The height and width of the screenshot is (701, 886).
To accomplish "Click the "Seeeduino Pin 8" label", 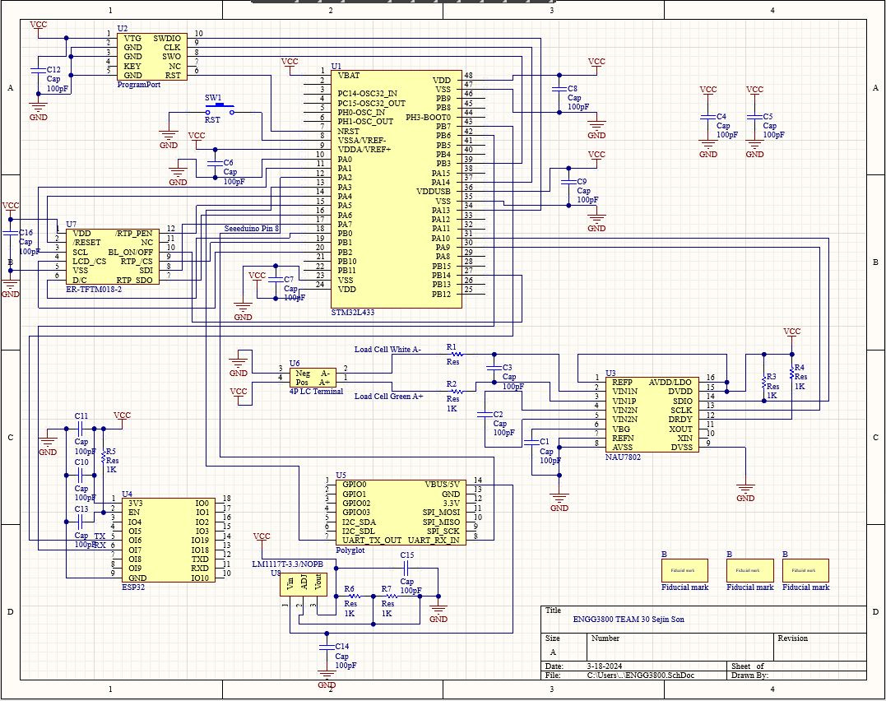I will (x=252, y=228).
